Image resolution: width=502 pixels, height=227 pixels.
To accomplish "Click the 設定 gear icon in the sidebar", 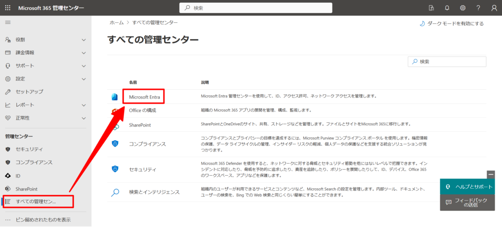I will pos(8,79).
